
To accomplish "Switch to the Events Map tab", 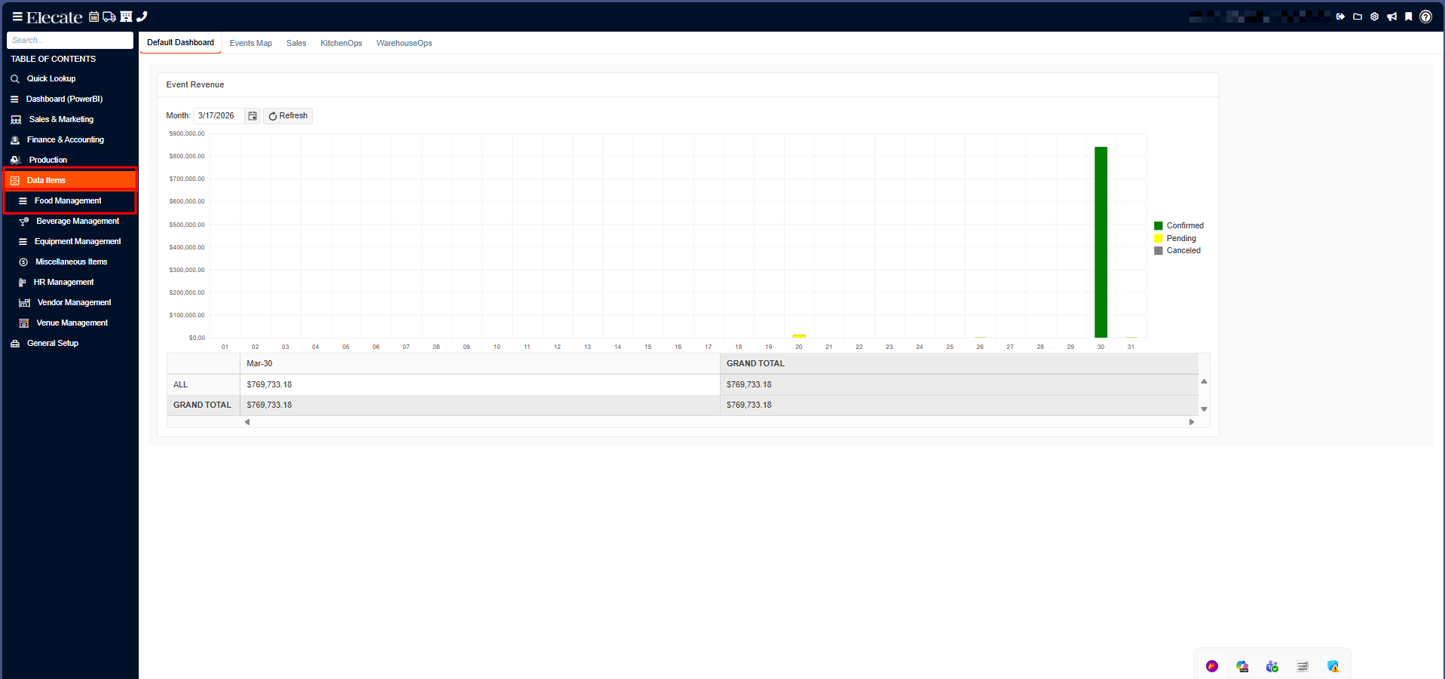I will 250,43.
